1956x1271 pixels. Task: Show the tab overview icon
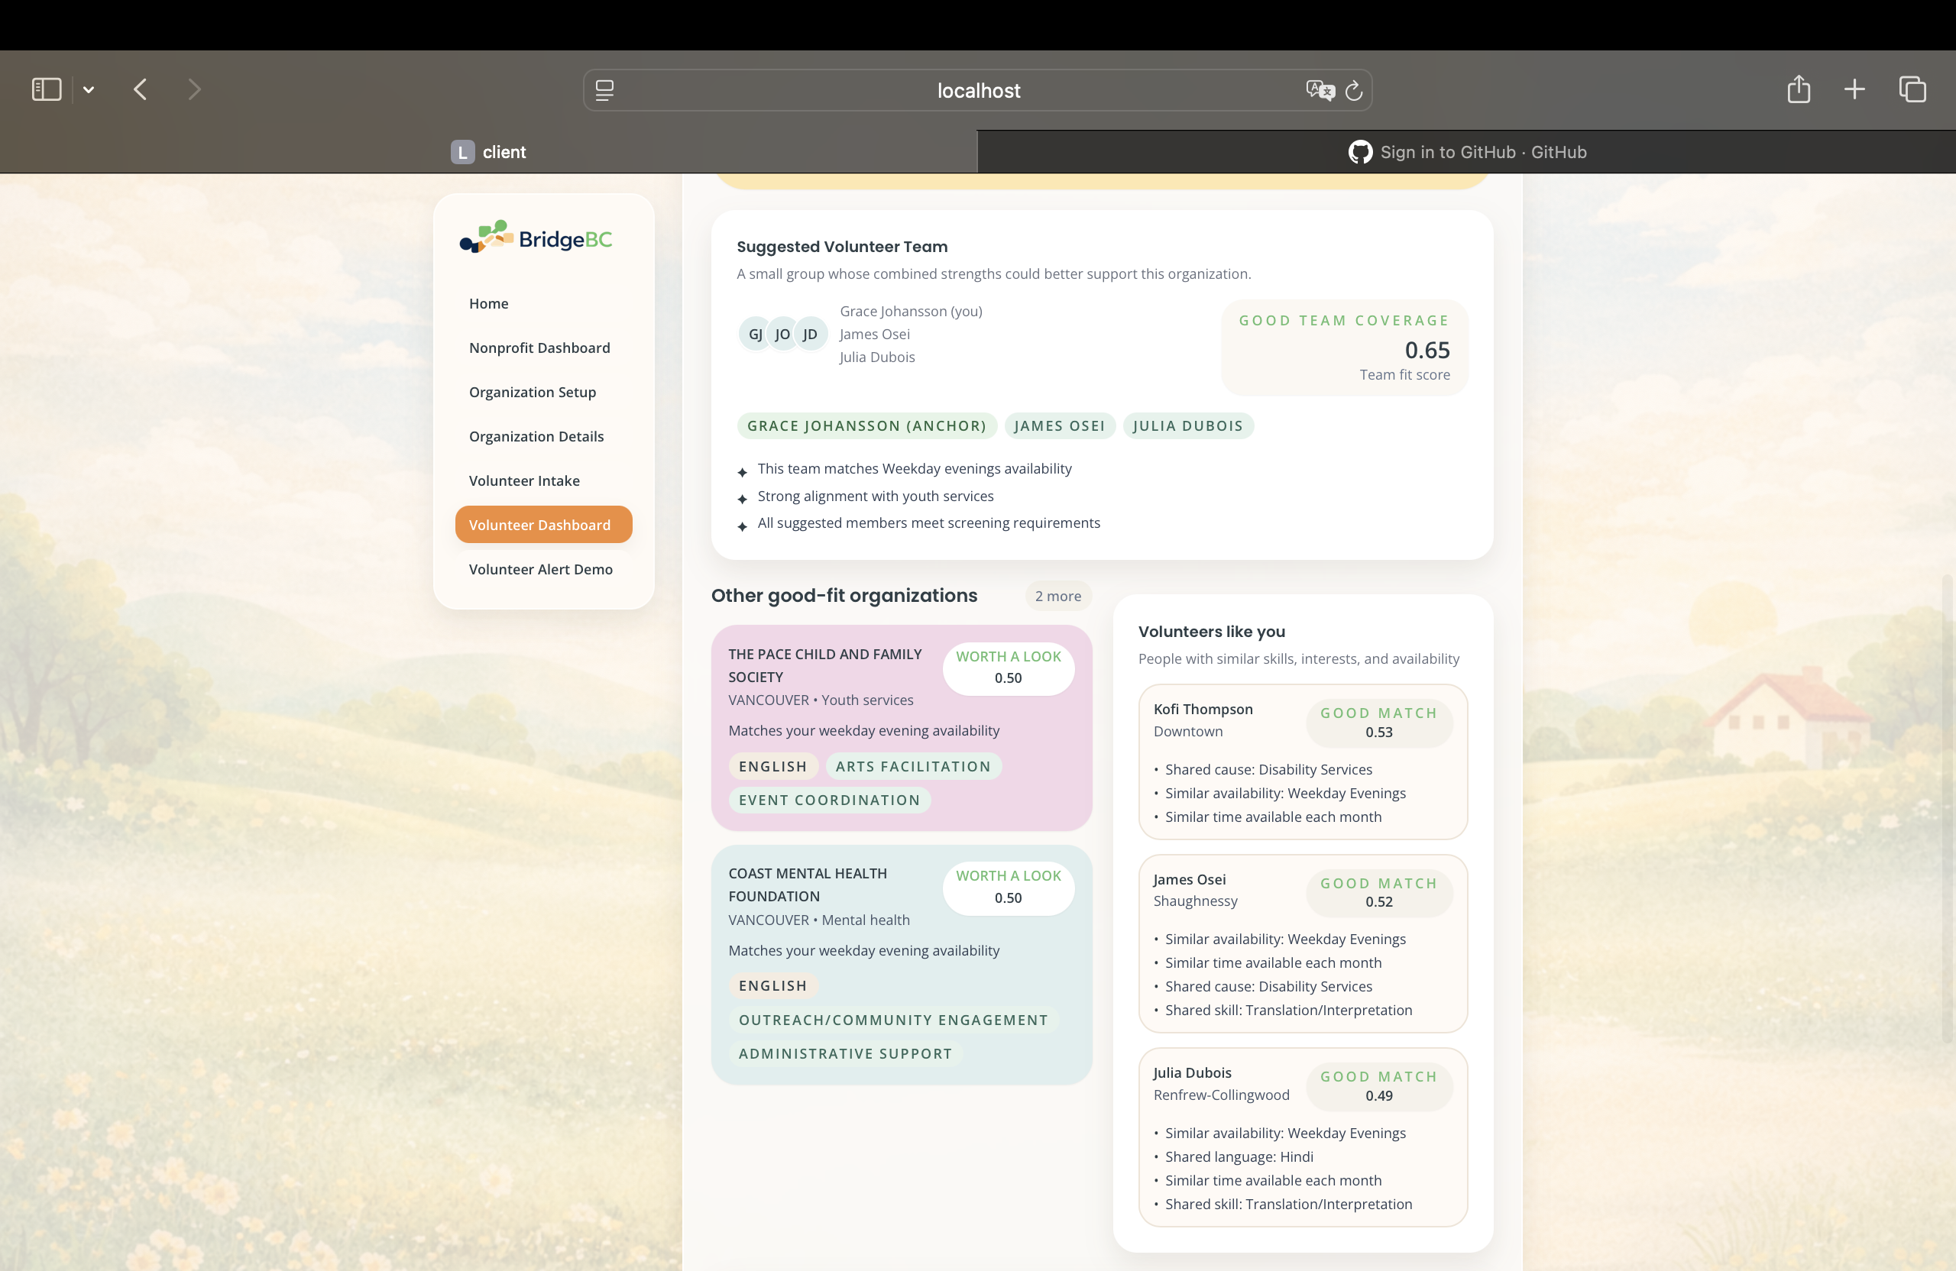[x=1912, y=89]
